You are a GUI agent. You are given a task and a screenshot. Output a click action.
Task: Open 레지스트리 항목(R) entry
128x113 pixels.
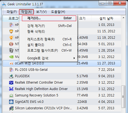[x=49, y=39]
